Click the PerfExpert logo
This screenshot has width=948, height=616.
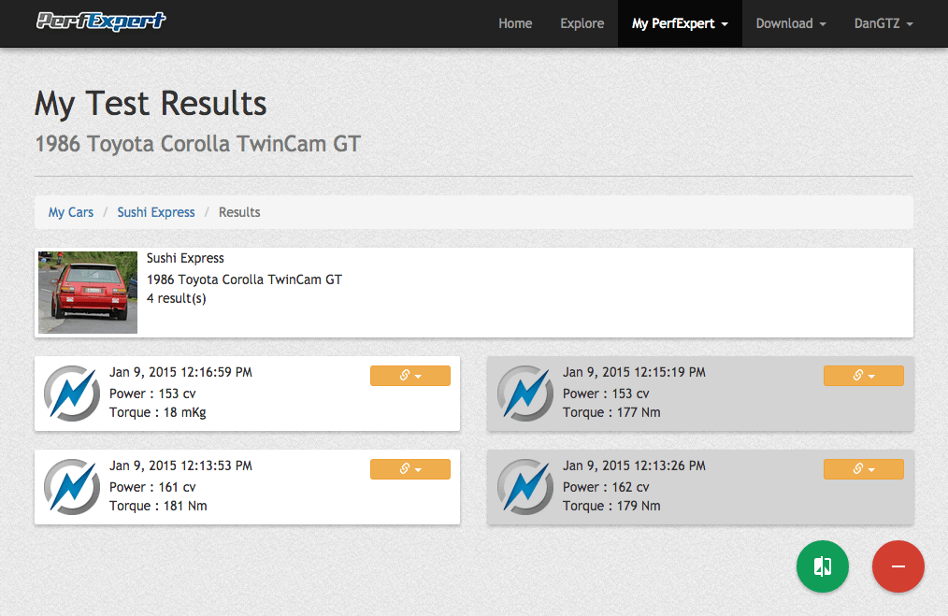click(100, 21)
